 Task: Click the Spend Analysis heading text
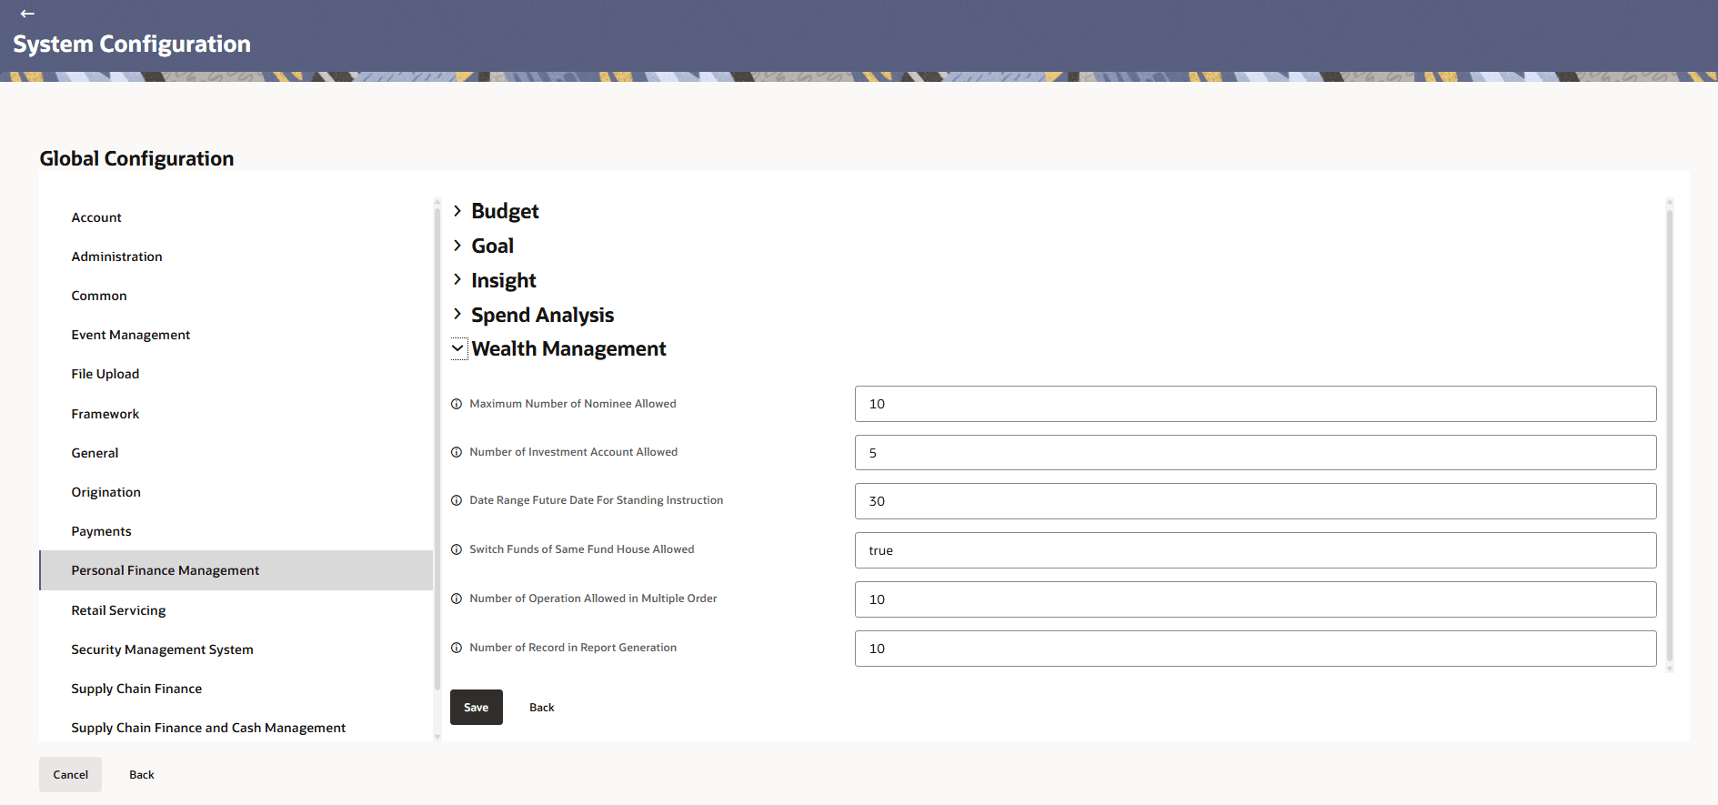[543, 315]
